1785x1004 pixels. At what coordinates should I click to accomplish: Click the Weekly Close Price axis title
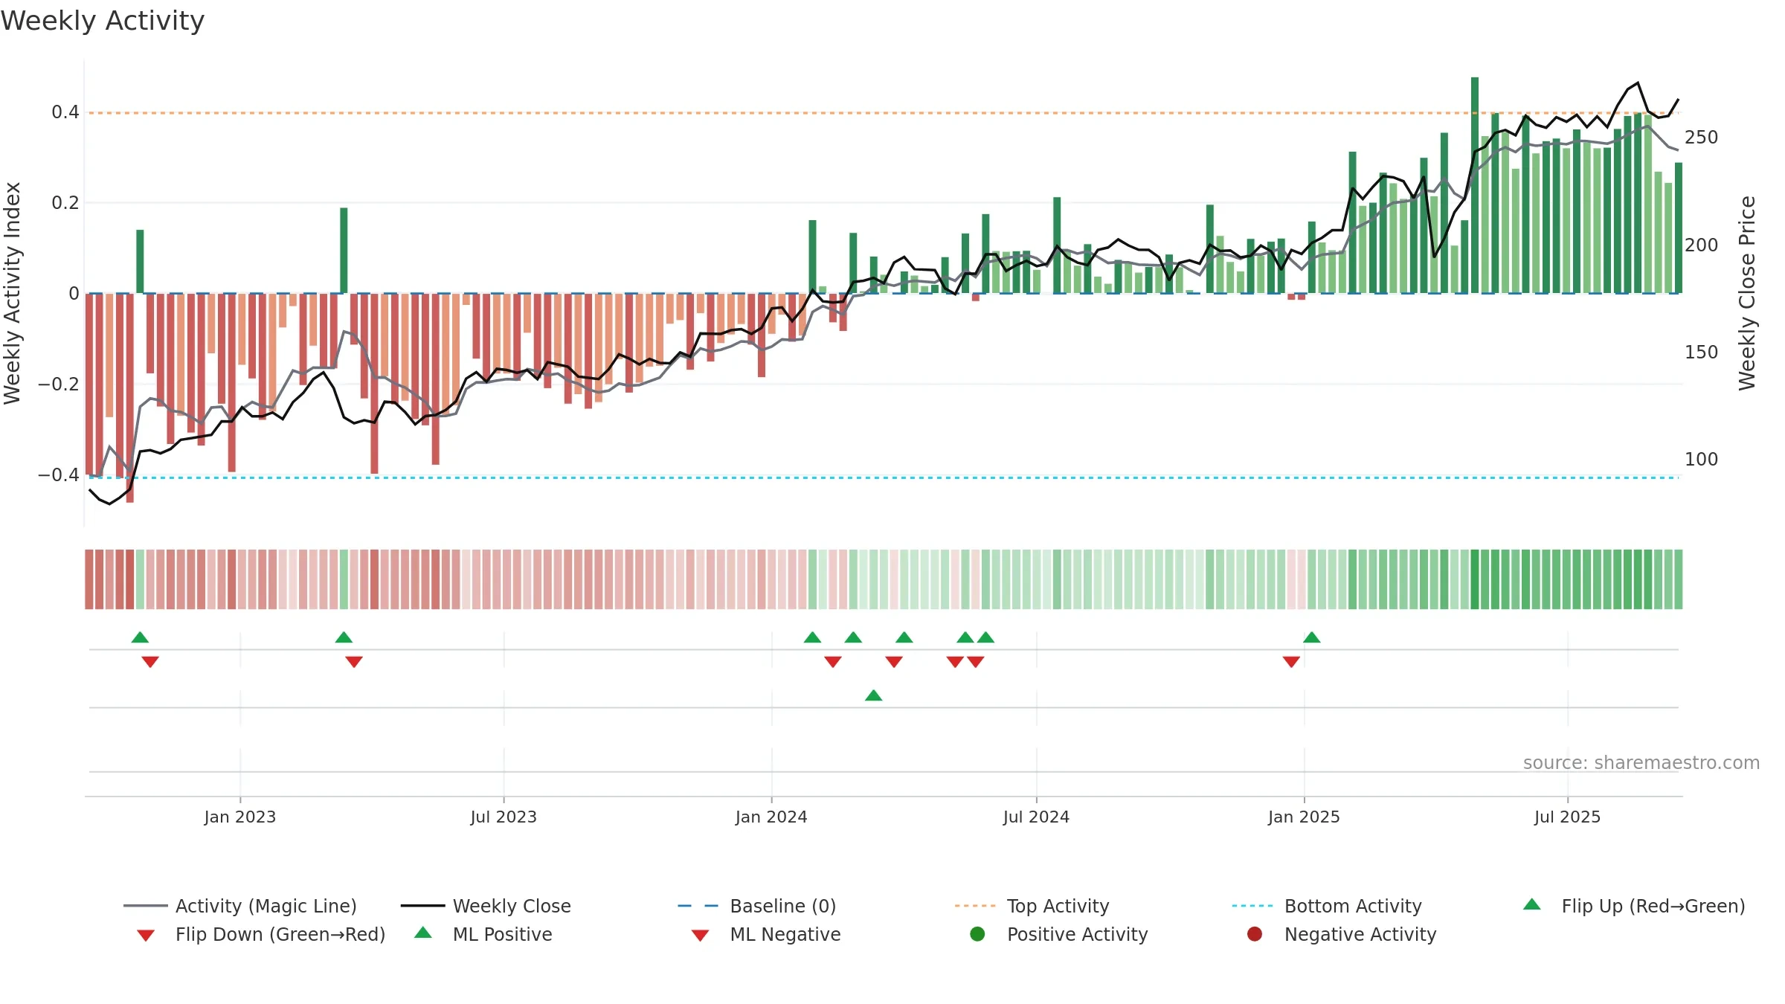click(x=1747, y=293)
